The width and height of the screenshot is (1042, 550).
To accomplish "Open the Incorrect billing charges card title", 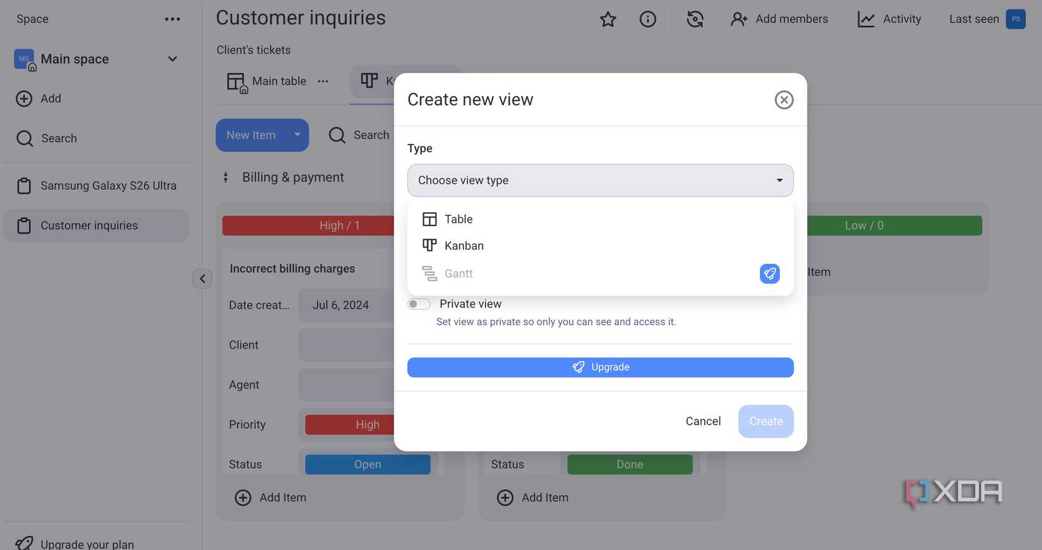I will click(x=292, y=268).
